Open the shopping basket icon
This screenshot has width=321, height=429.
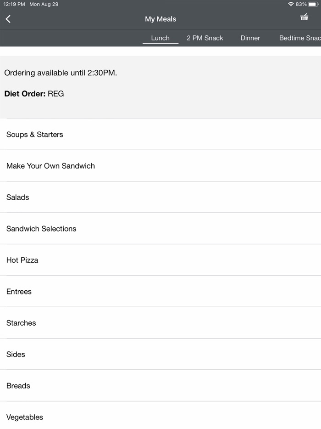point(304,17)
